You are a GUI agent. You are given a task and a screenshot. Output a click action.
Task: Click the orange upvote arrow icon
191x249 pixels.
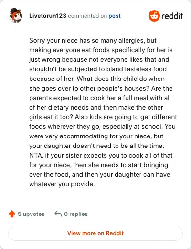12,214
